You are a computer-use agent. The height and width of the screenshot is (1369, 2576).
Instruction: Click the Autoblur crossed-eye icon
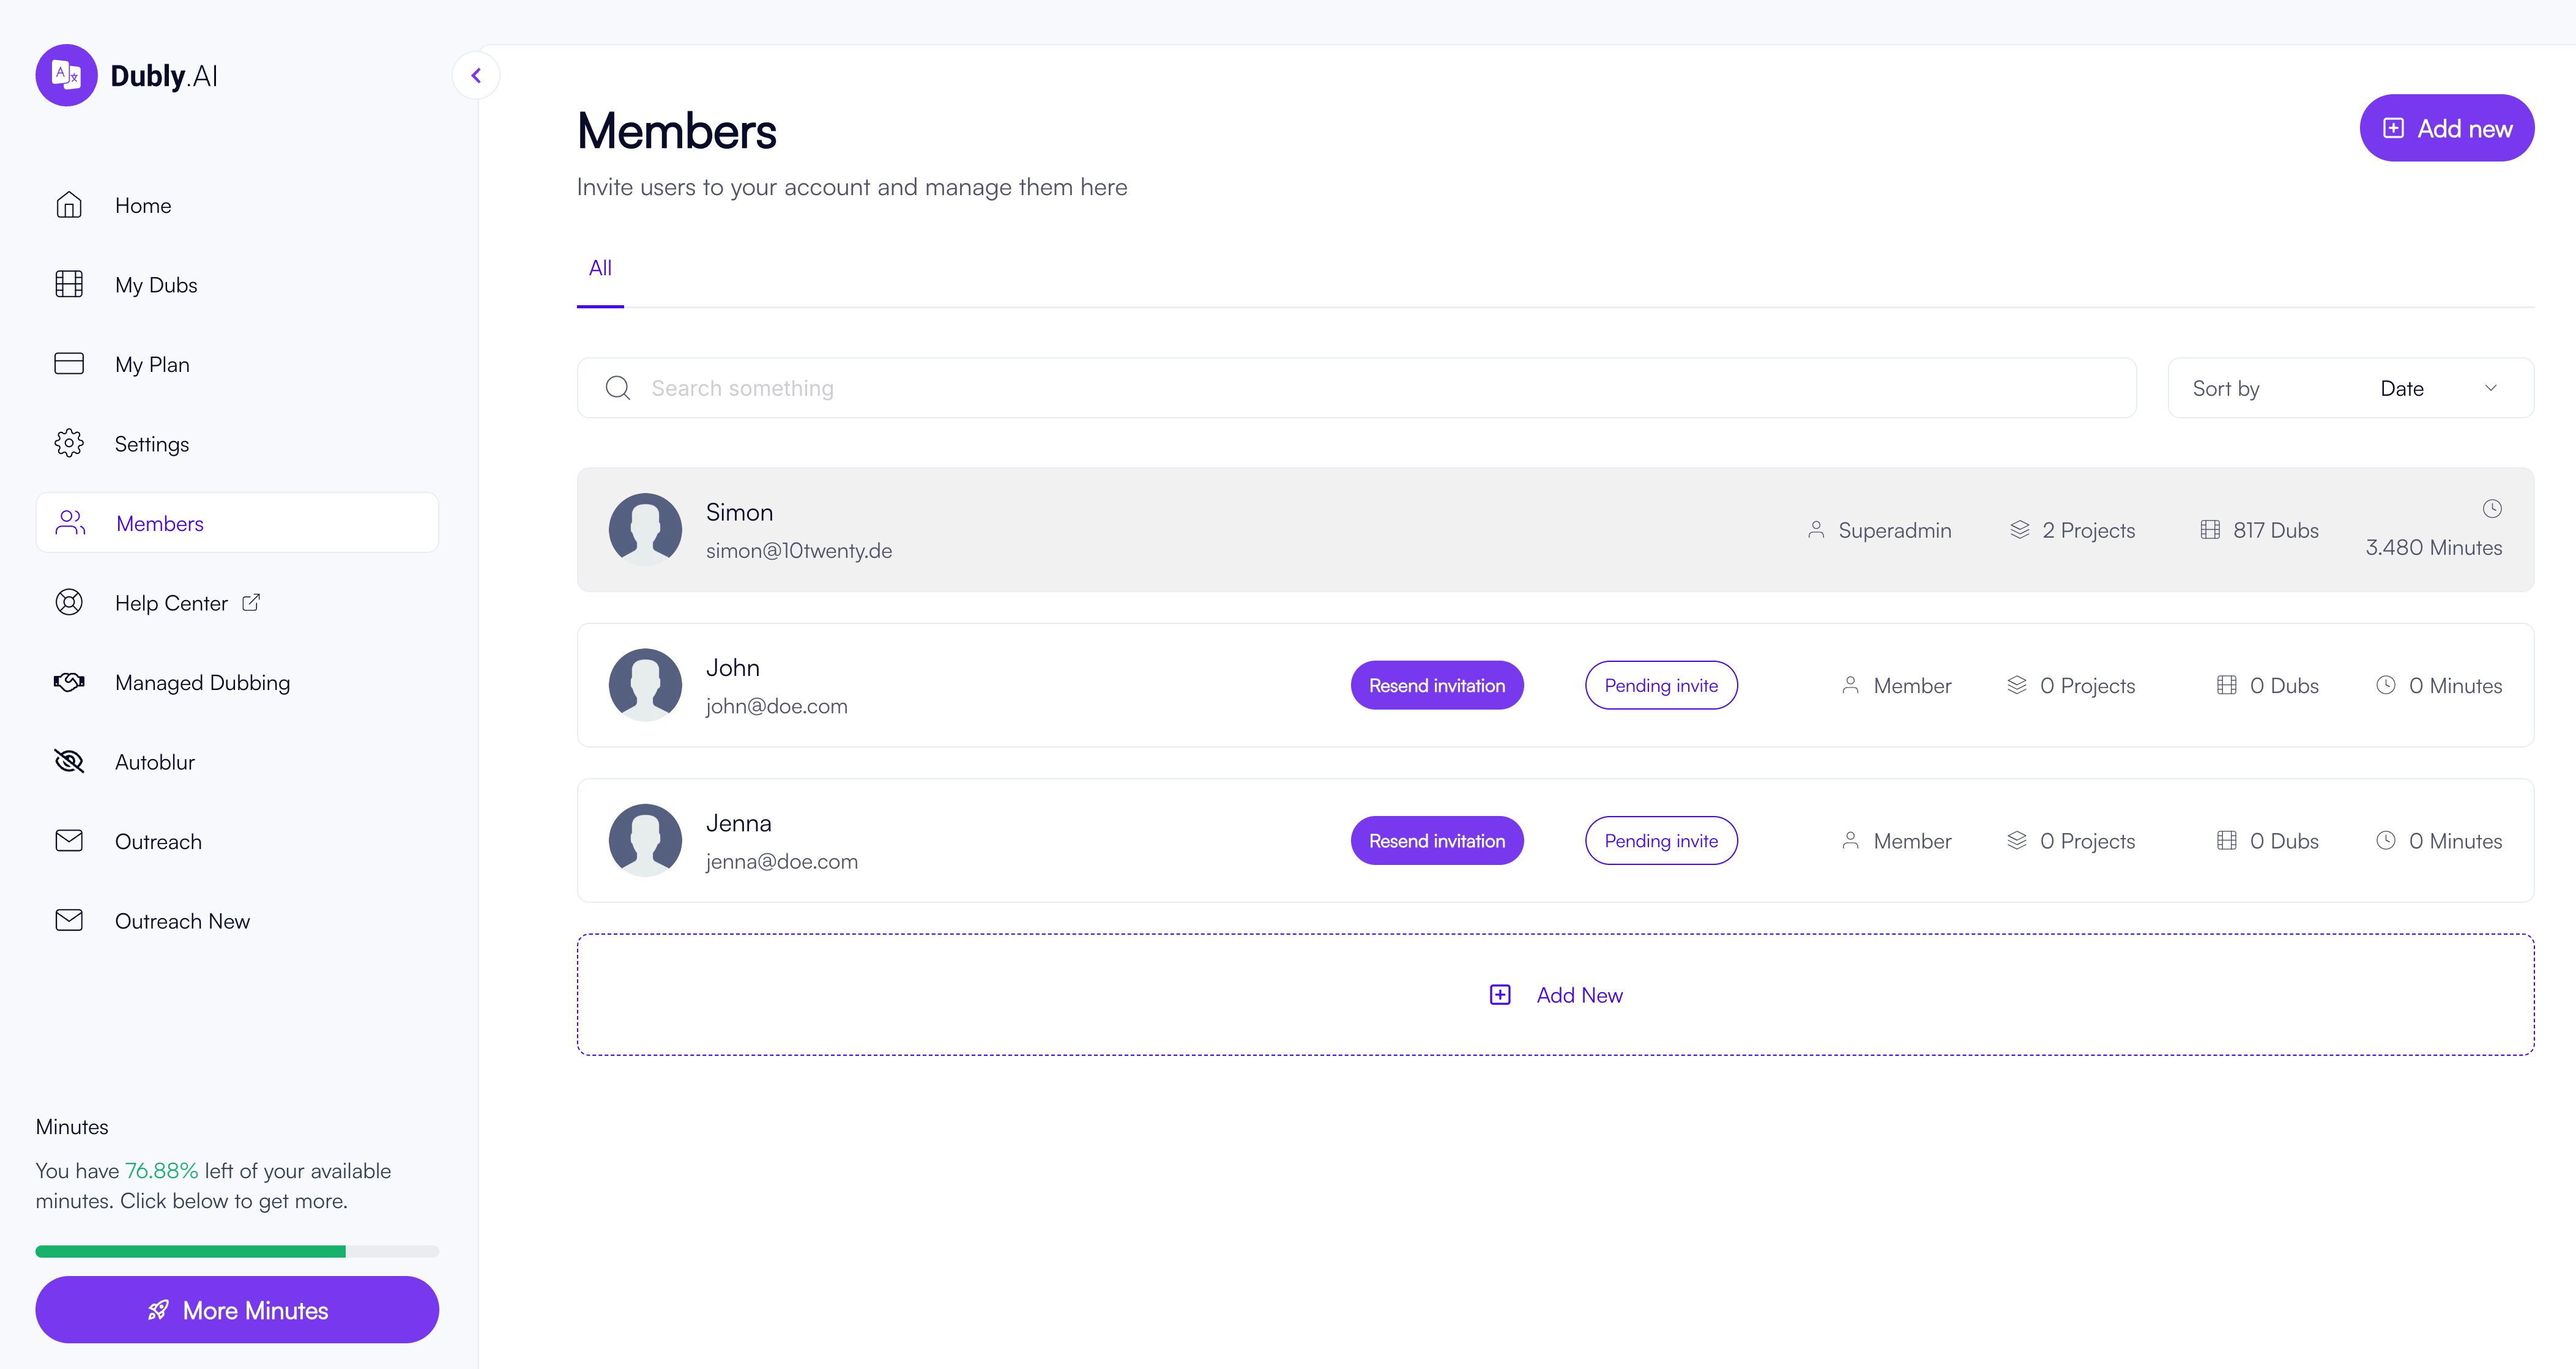[x=69, y=762]
